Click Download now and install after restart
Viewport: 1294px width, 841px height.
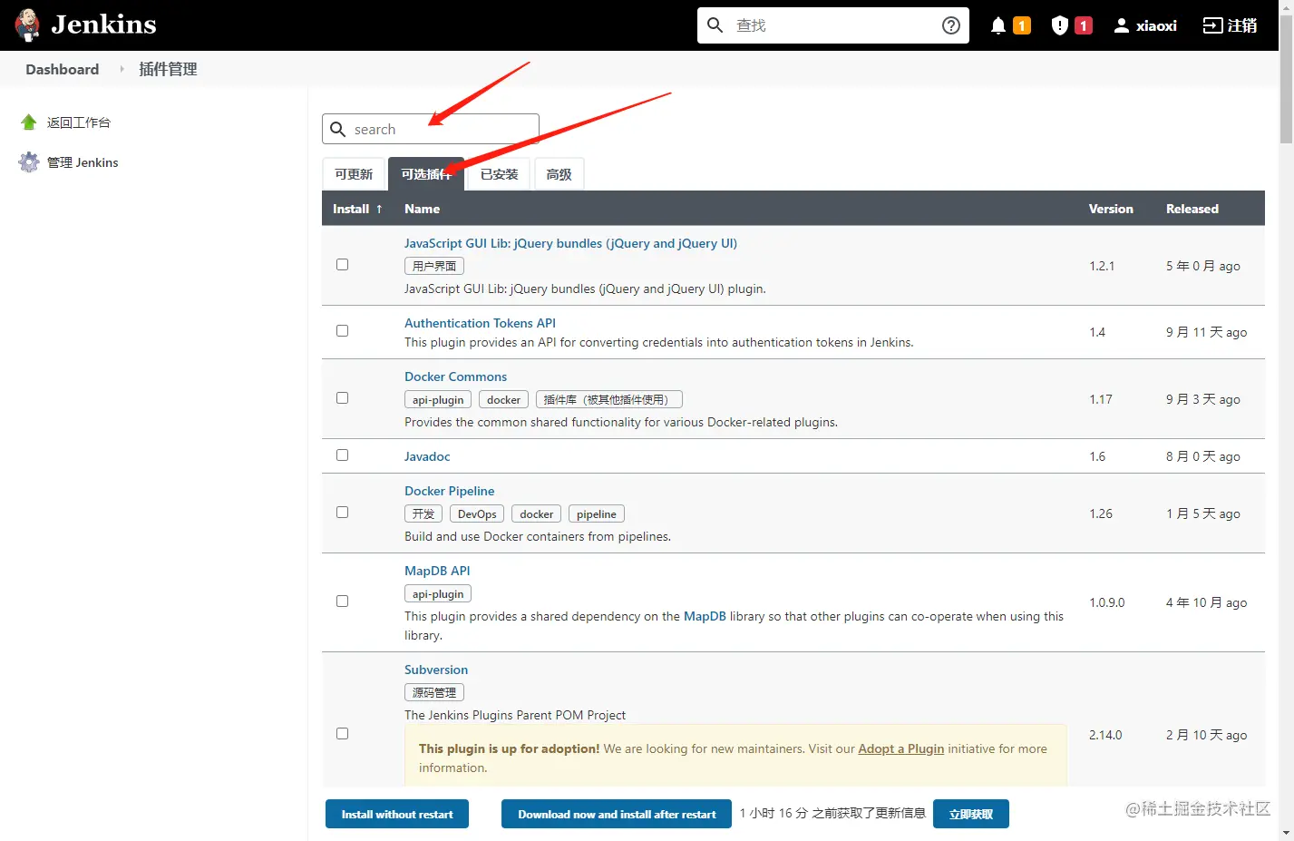point(617,814)
